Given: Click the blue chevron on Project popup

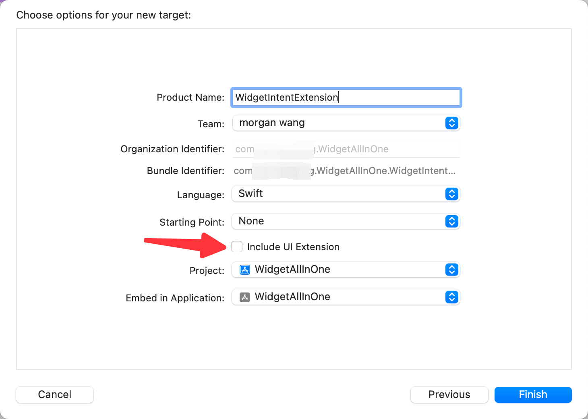Looking at the screenshot, I should tap(452, 270).
